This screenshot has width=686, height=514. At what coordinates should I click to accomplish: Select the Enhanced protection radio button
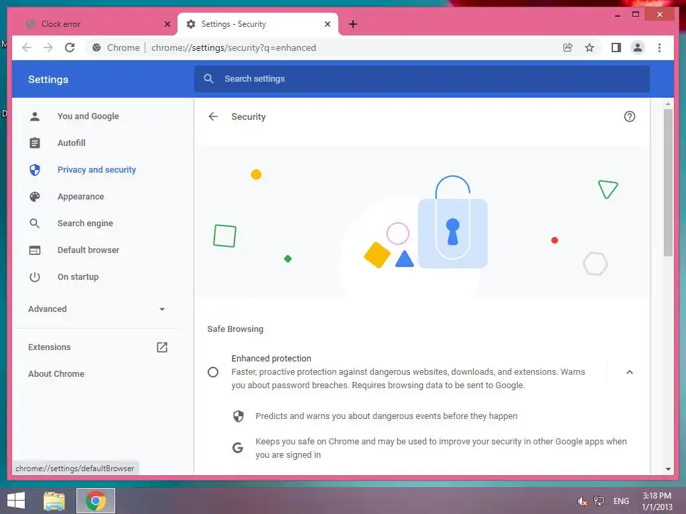pyautogui.click(x=213, y=372)
